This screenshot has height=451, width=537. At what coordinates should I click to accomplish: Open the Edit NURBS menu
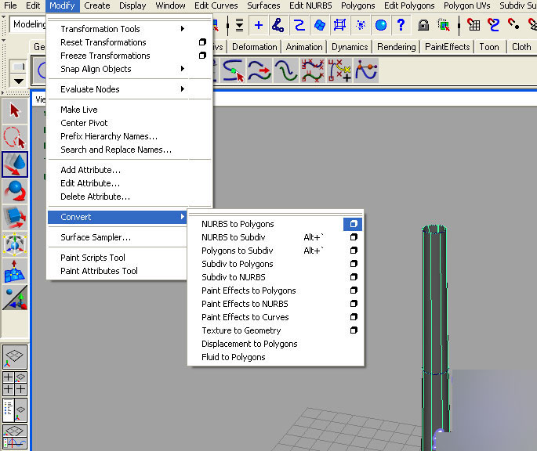(x=310, y=5)
